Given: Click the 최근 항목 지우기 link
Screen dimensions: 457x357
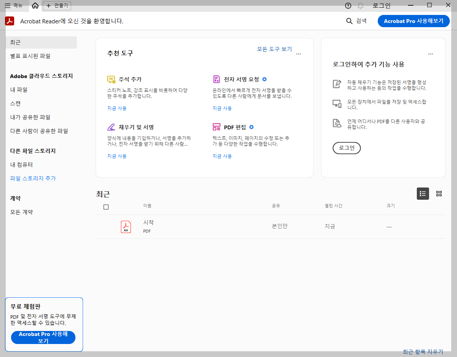Looking at the screenshot, I should click(423, 352).
